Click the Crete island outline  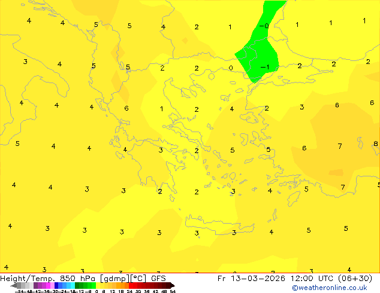219,225
